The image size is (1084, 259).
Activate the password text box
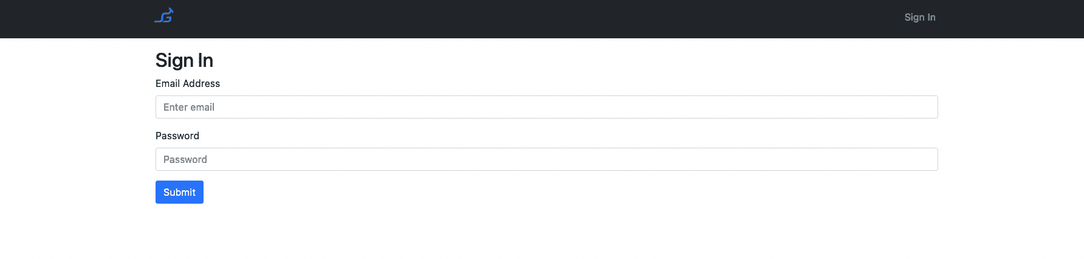tap(546, 159)
